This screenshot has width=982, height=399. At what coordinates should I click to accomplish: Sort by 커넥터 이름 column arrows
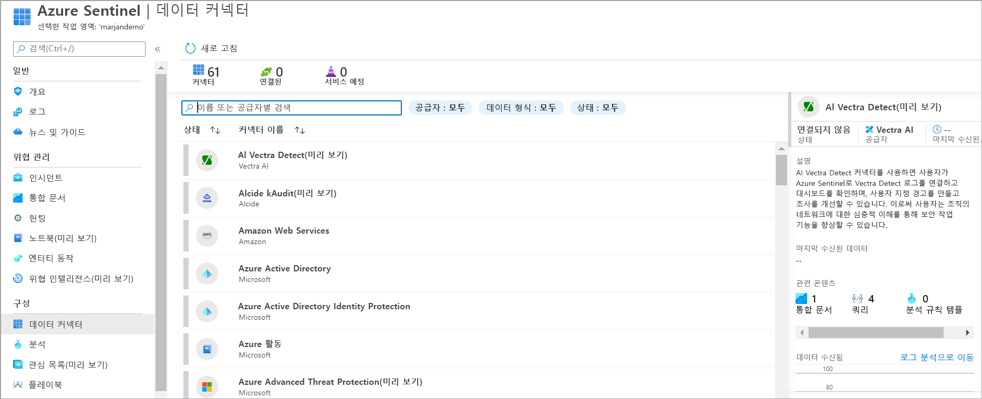(x=299, y=130)
